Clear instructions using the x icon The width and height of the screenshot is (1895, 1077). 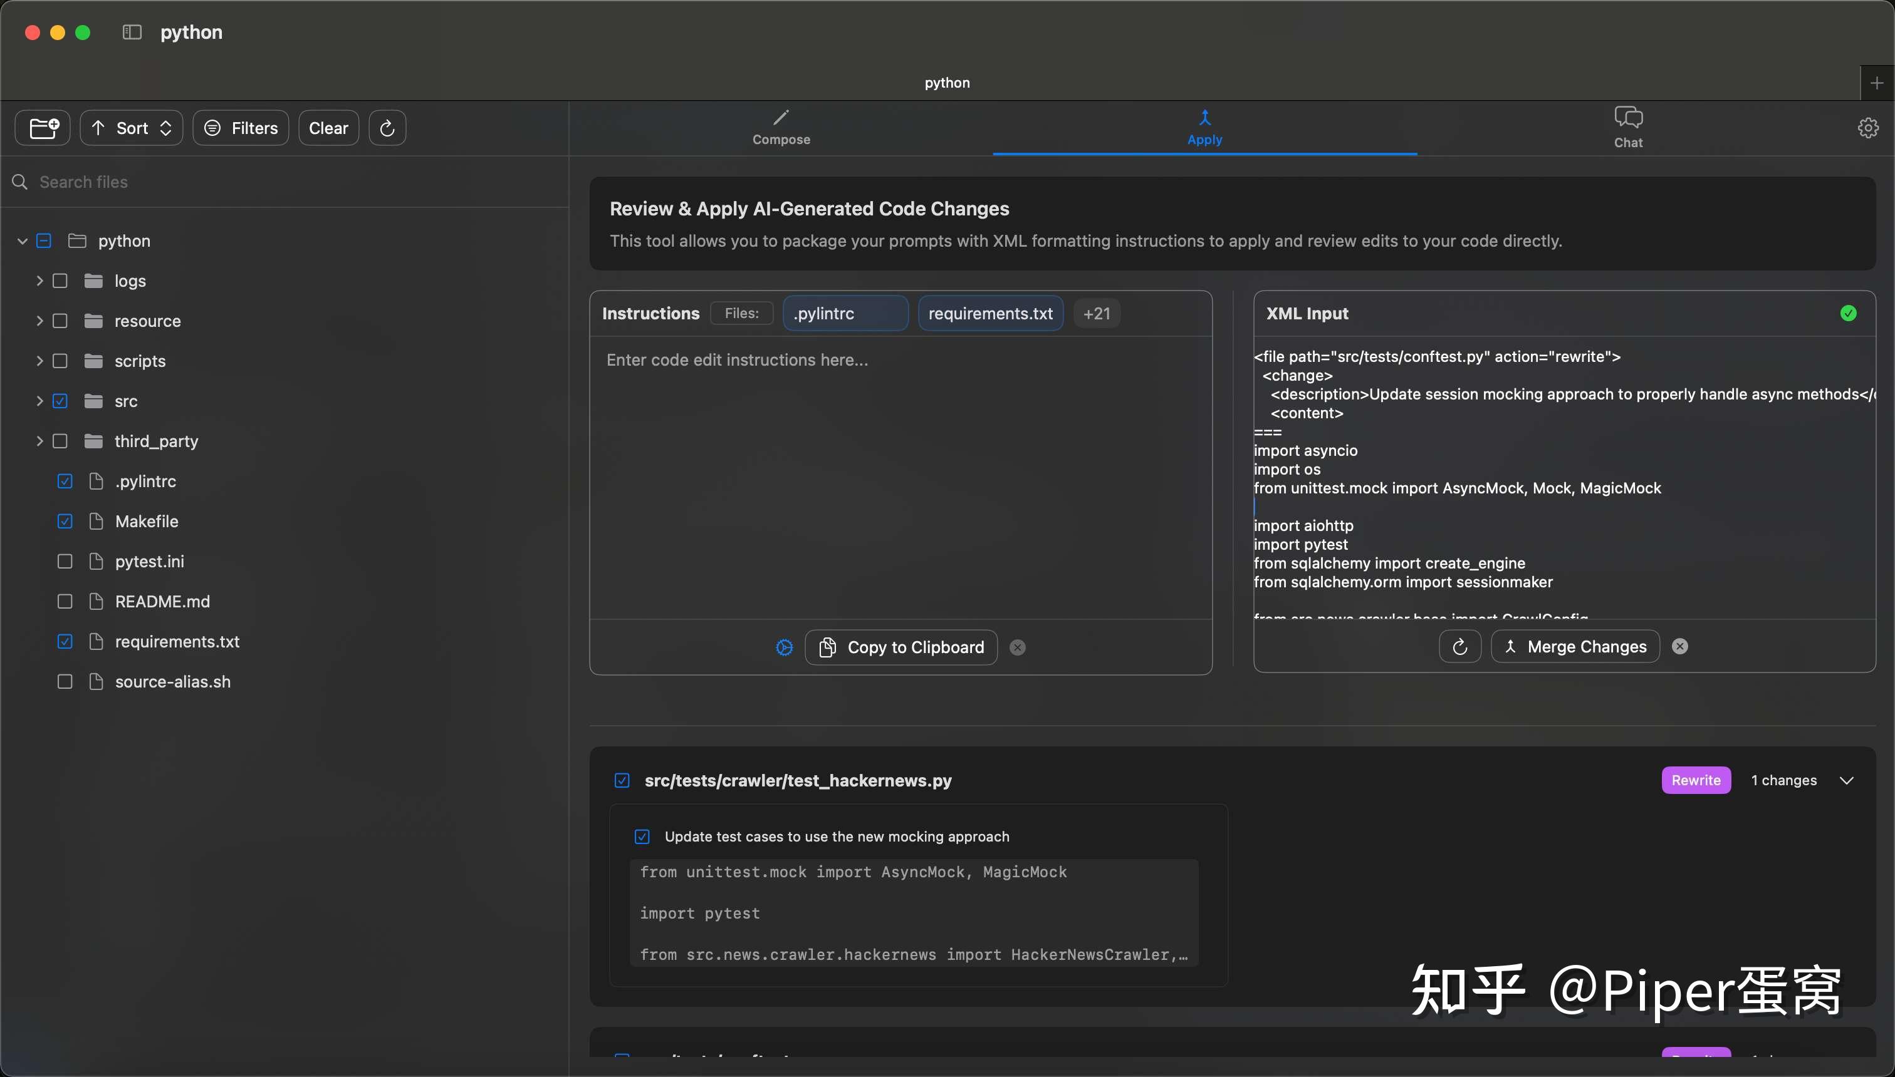coord(1018,647)
